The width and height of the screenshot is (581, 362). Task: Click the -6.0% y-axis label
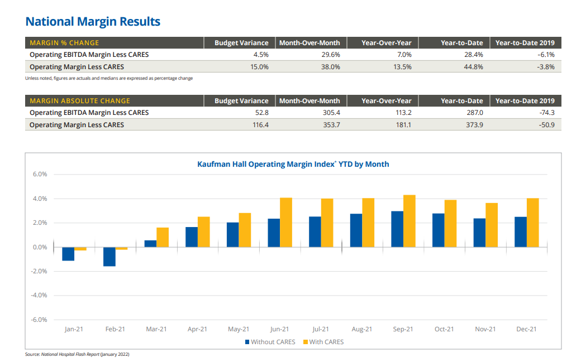pyautogui.click(x=39, y=320)
